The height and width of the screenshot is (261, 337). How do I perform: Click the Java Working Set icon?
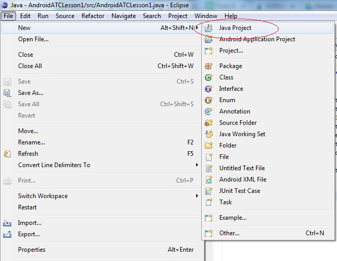pos(208,134)
